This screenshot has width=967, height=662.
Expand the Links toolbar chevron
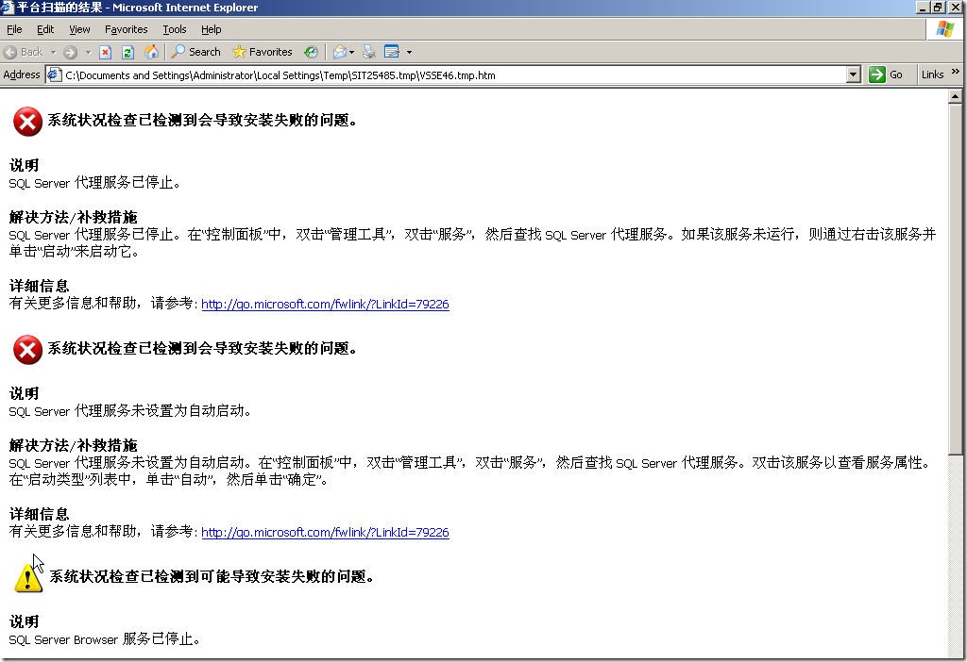pos(956,72)
